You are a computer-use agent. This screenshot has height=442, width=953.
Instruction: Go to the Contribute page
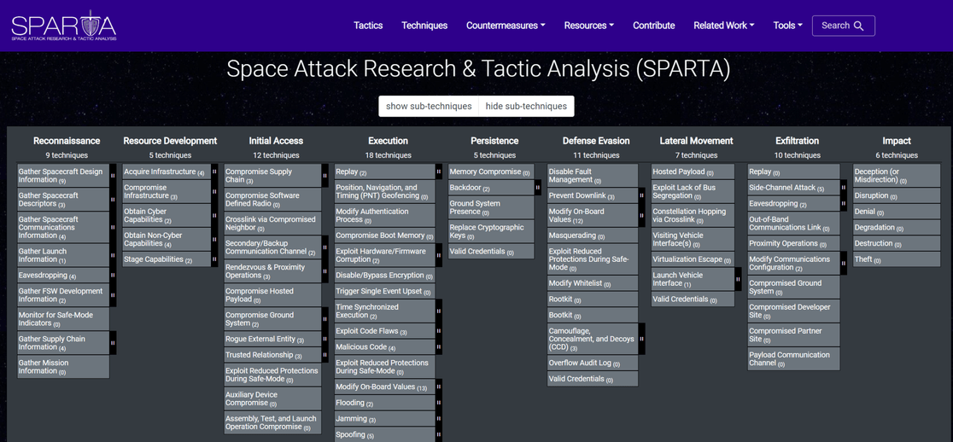[x=654, y=26]
